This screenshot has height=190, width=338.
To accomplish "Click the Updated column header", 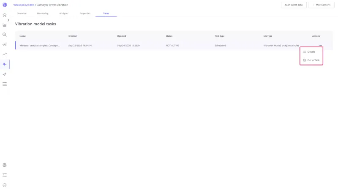I will pyautogui.click(x=122, y=36).
